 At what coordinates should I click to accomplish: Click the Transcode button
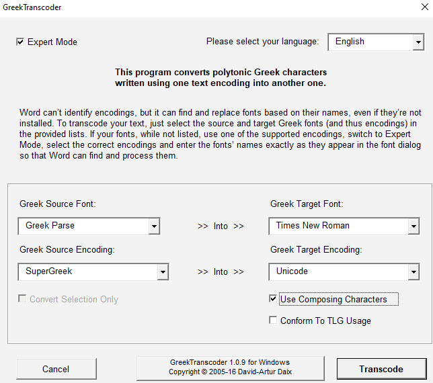[x=381, y=369]
